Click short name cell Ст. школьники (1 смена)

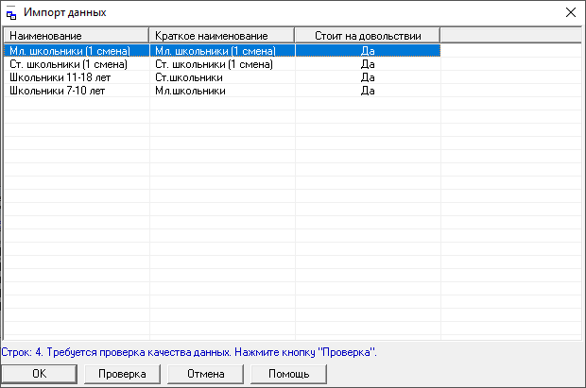[214, 64]
